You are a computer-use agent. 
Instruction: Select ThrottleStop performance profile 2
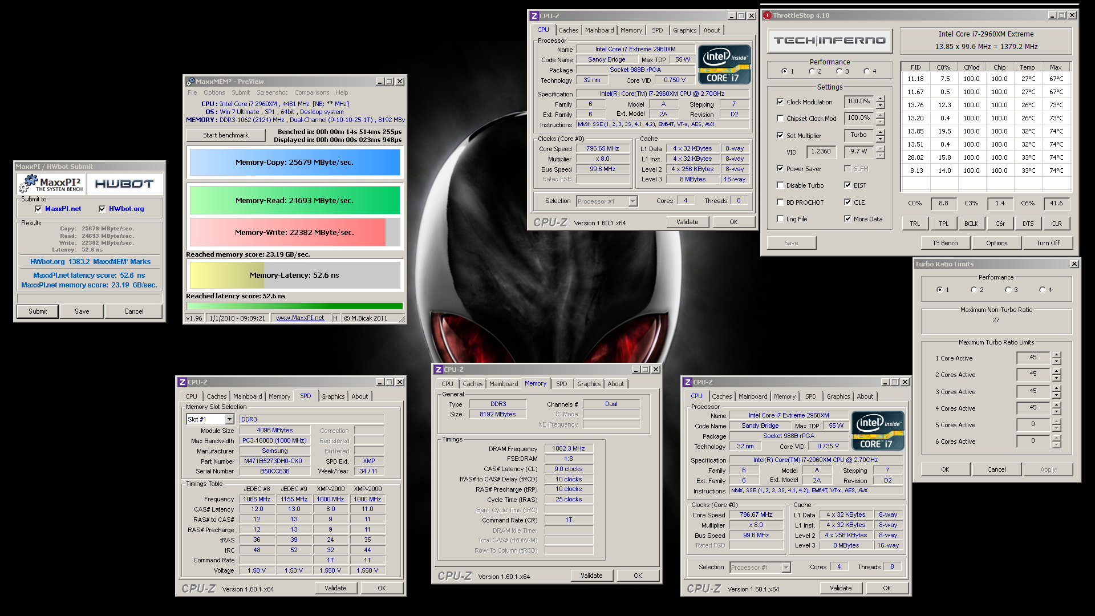click(x=812, y=71)
